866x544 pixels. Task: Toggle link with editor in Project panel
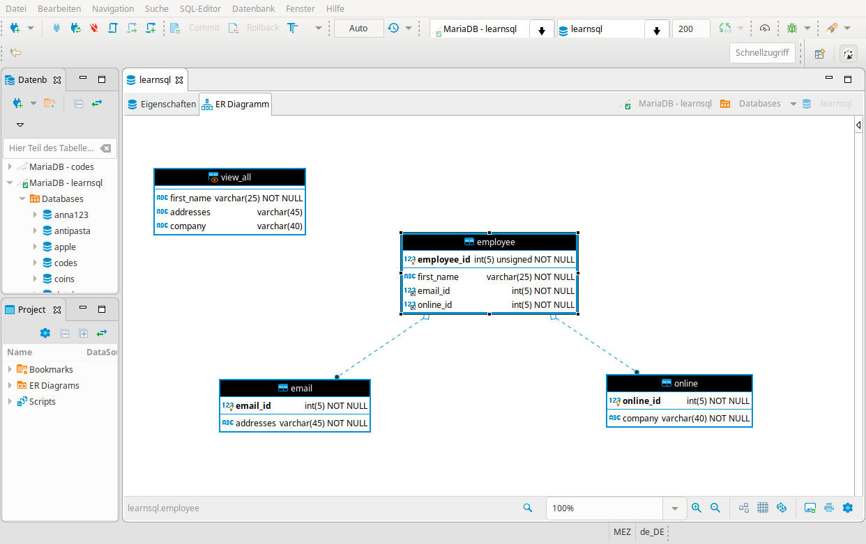click(x=102, y=333)
